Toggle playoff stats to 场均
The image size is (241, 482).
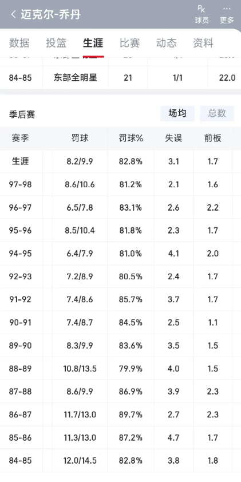click(x=177, y=113)
